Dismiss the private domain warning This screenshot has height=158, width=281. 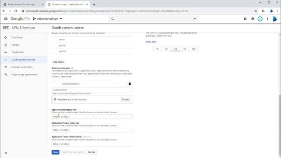click(125, 100)
